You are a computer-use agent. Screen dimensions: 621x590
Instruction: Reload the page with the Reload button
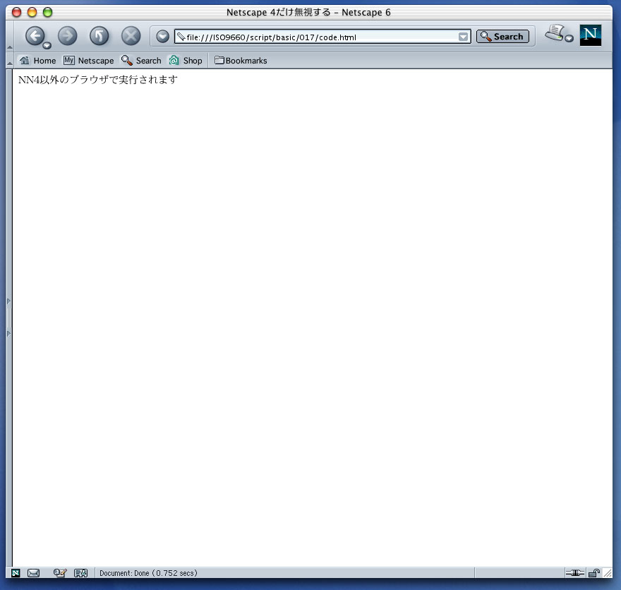click(x=99, y=36)
